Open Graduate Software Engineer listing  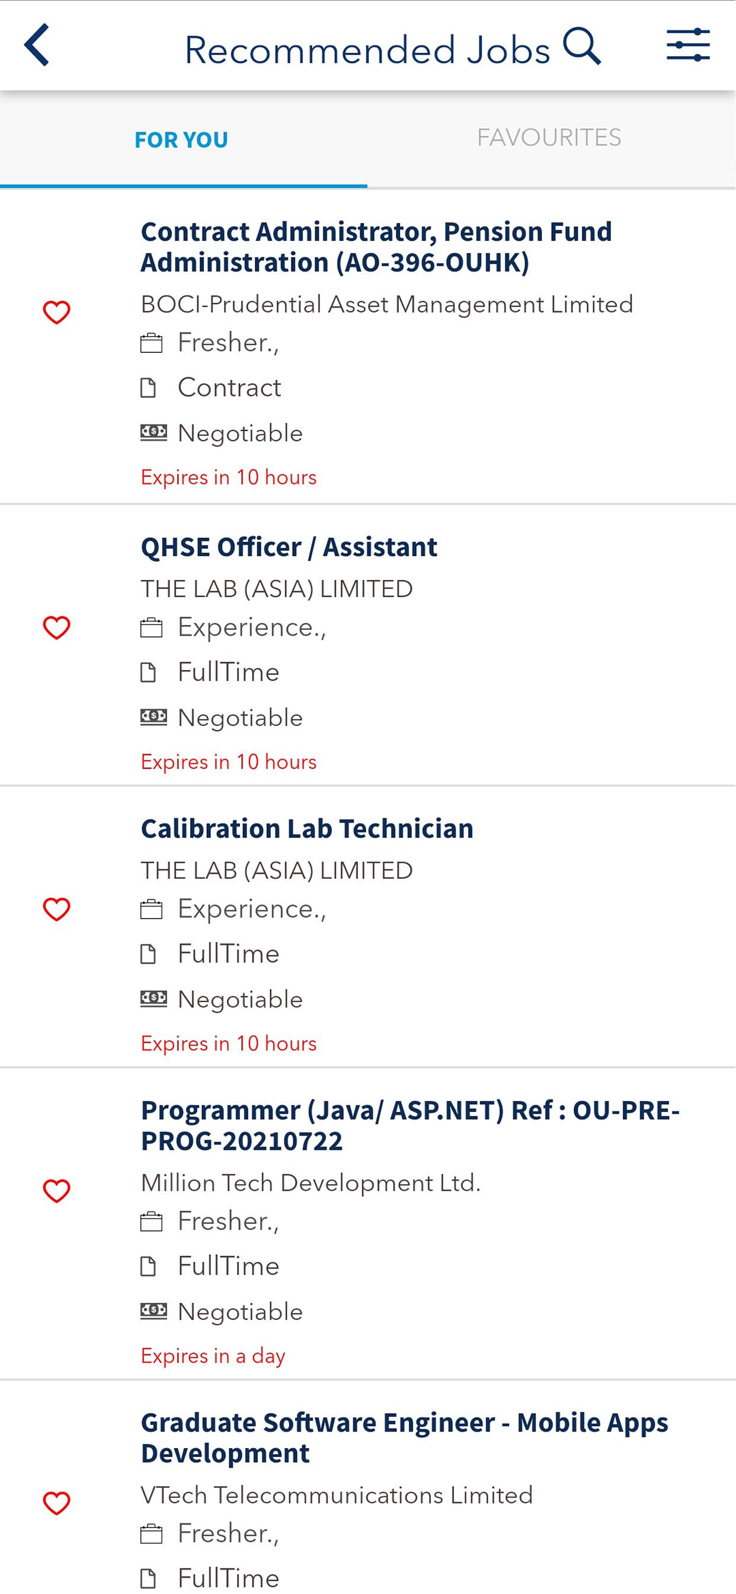click(x=405, y=1437)
